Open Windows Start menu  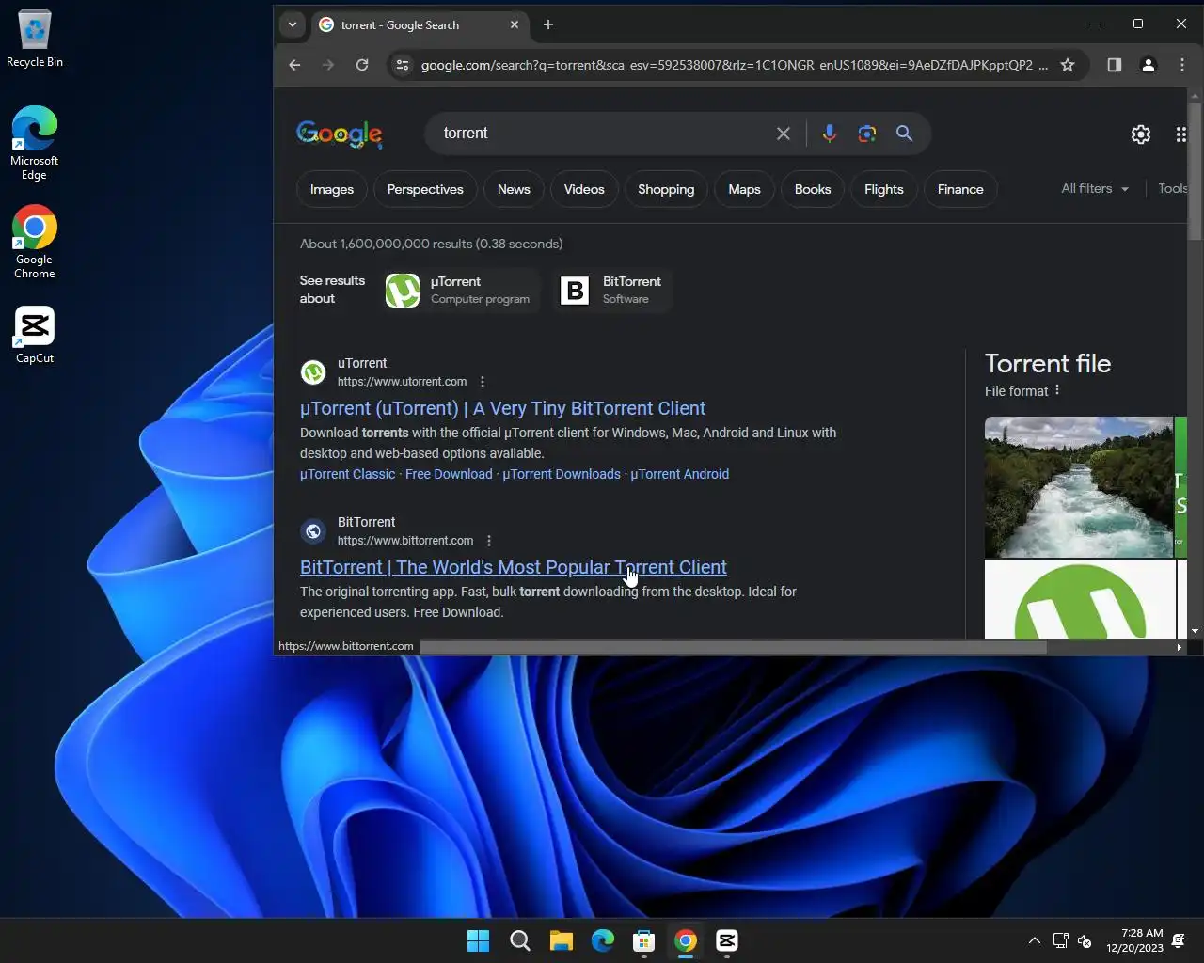tap(478, 940)
